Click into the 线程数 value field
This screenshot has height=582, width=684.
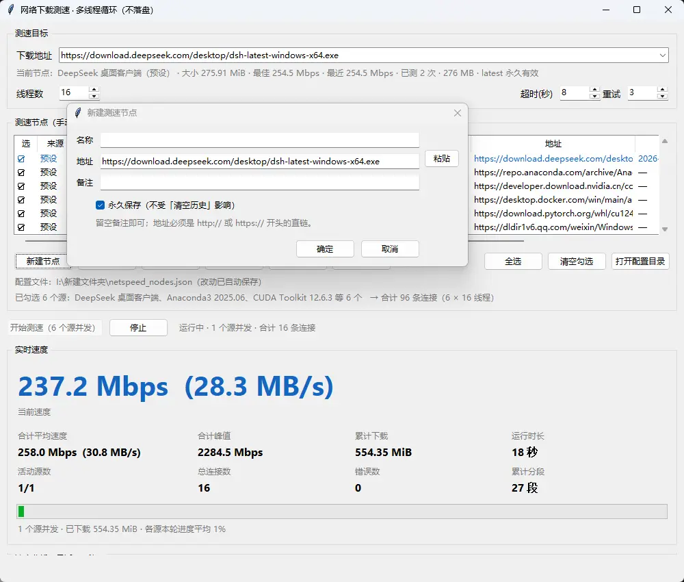(x=74, y=92)
